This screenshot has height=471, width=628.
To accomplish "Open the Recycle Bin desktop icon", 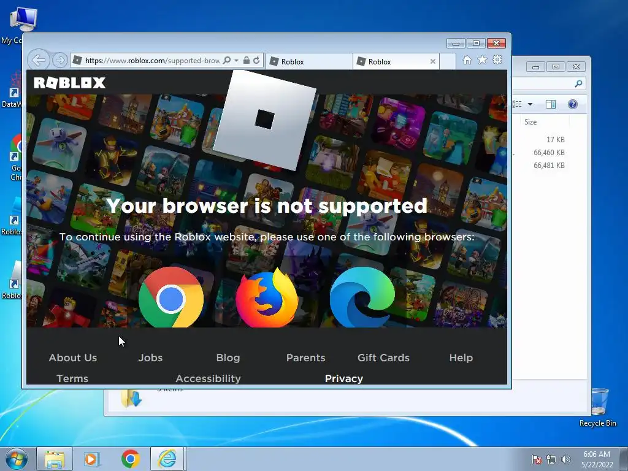I will click(x=598, y=408).
